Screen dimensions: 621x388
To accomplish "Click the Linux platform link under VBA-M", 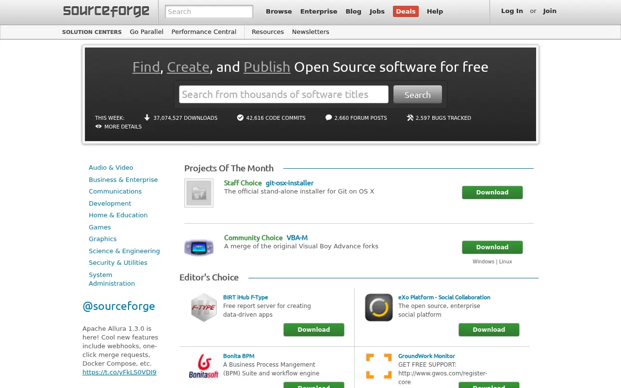I will 506,261.
